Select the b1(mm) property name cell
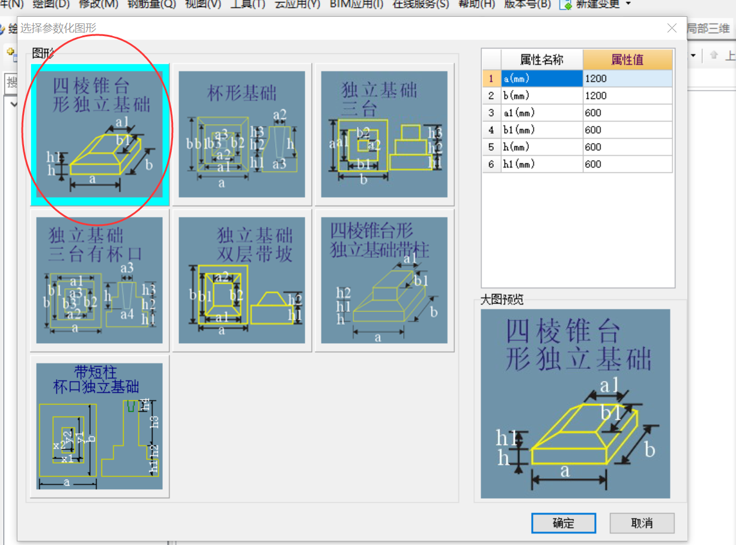 pos(542,130)
